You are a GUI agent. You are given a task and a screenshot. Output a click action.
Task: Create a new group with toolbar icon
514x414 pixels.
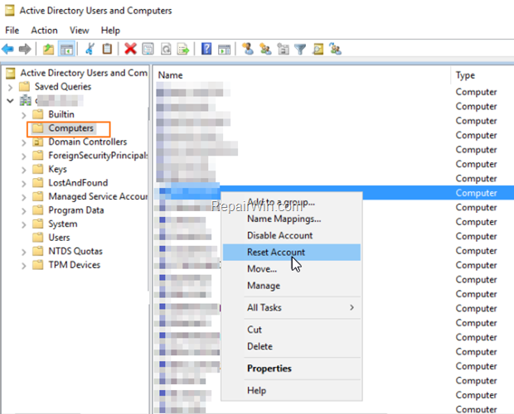265,49
